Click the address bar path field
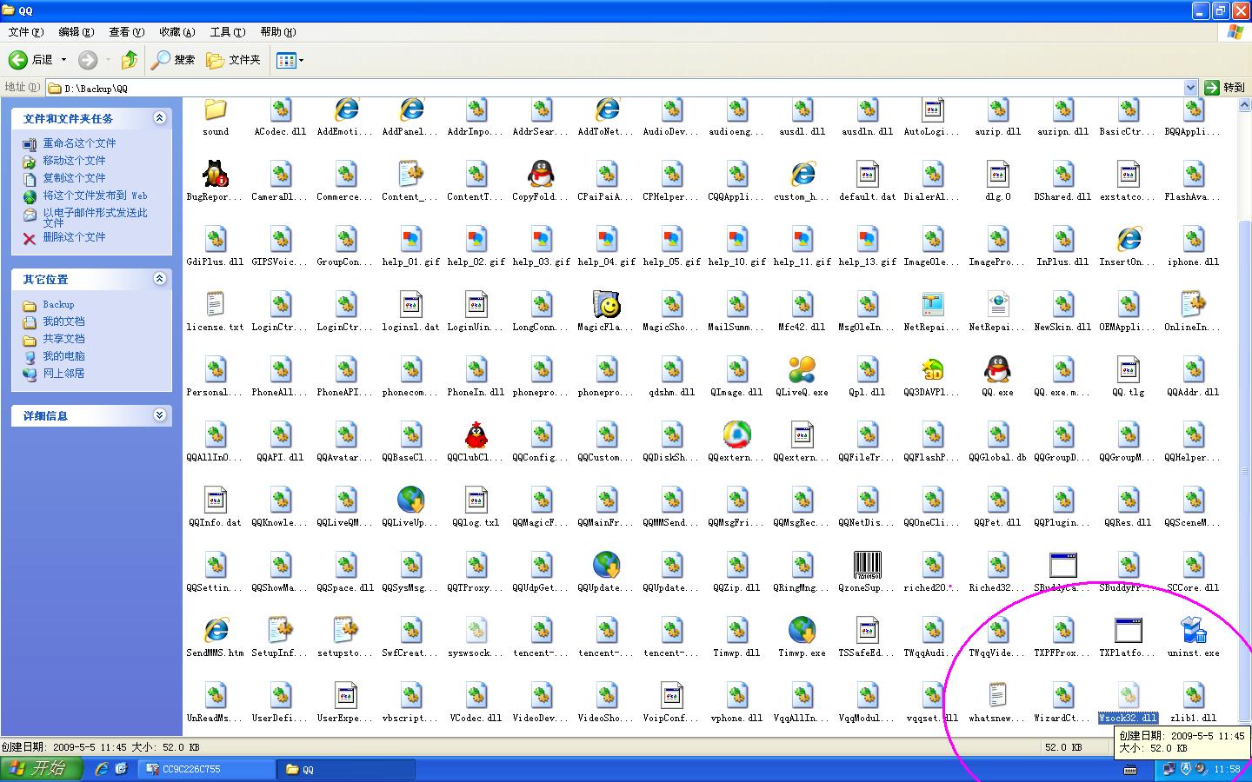This screenshot has height=782, width=1252. point(609,88)
